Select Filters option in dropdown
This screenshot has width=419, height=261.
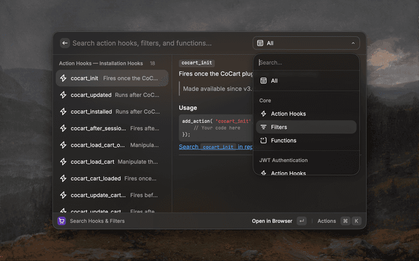306,127
